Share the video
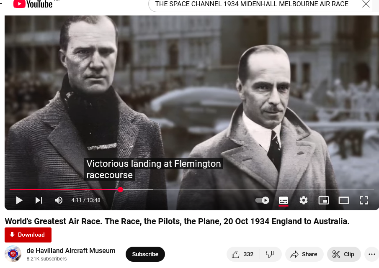The height and width of the screenshot is (268, 379). tap(304, 254)
